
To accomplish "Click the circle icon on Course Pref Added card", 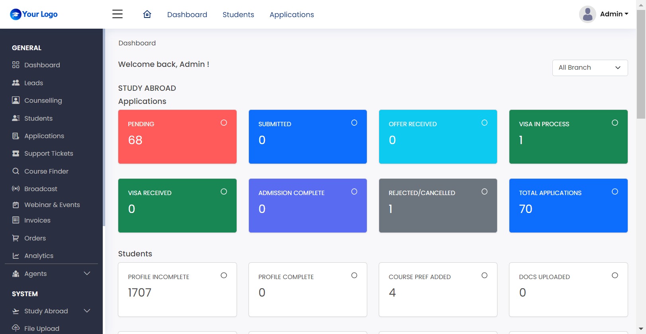I will tap(484, 275).
